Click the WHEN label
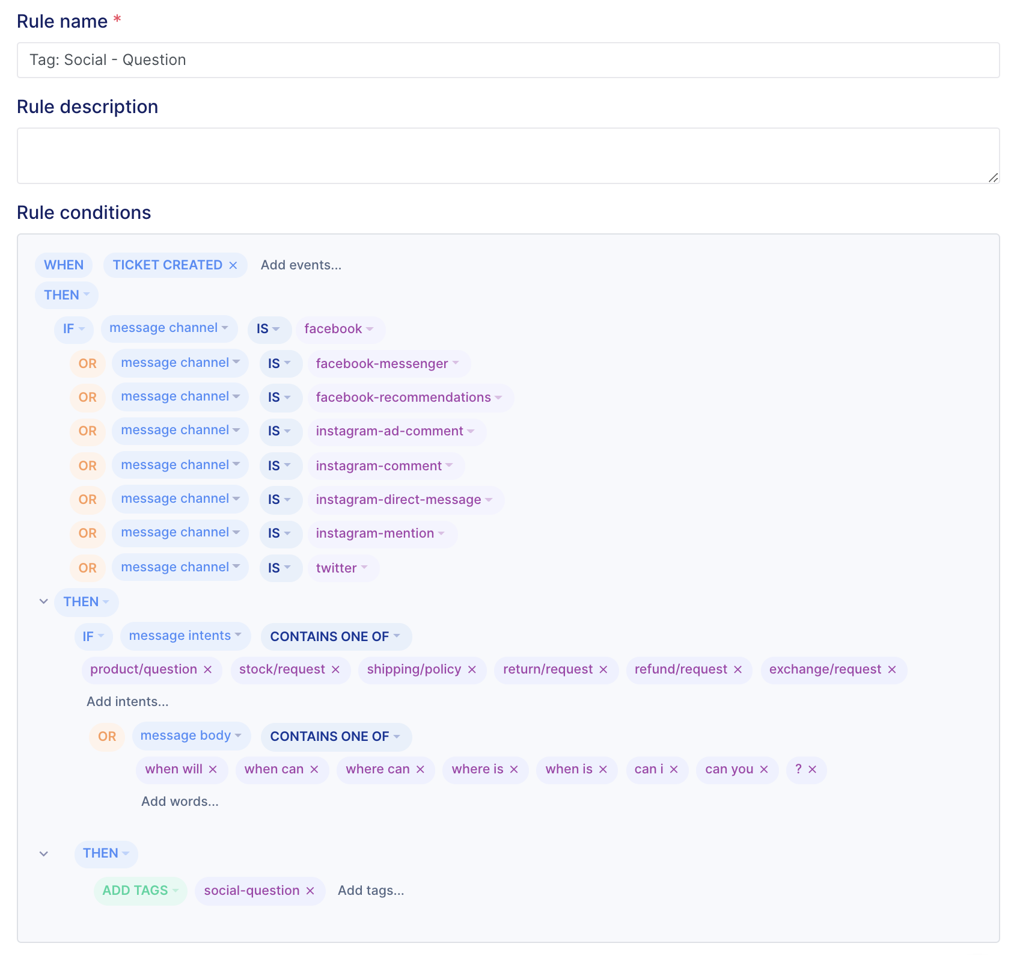The height and width of the screenshot is (955, 1017). tap(64, 265)
